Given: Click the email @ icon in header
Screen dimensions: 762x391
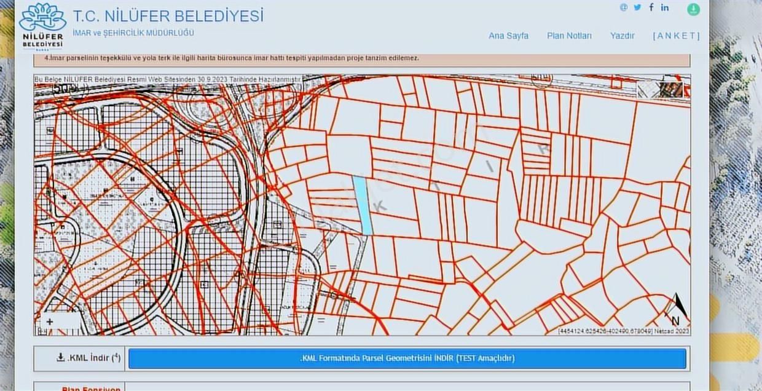Looking at the screenshot, I should click(x=624, y=7).
